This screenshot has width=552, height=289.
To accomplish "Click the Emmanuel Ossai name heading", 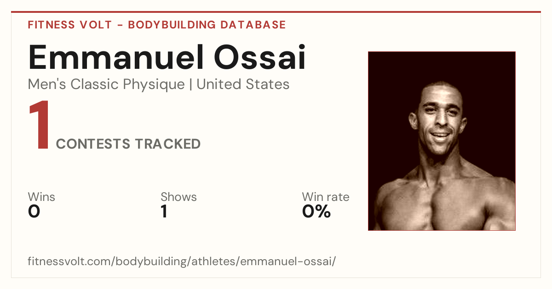I will pyautogui.click(x=167, y=58).
